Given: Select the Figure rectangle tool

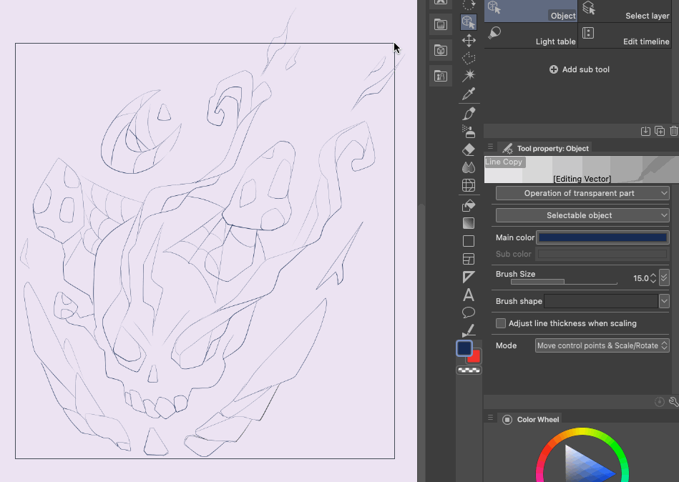Looking at the screenshot, I should coord(469,241).
